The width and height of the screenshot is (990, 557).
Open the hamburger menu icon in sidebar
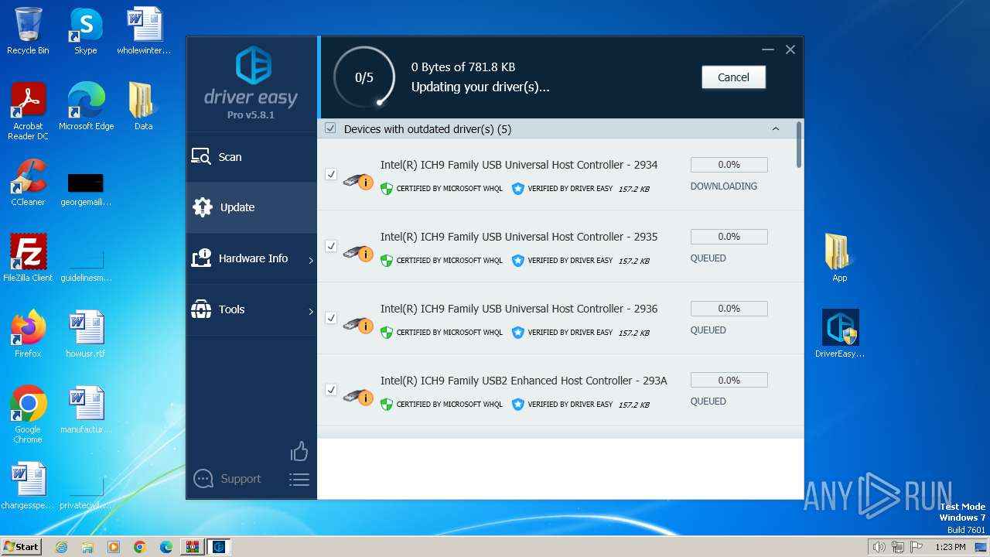pyautogui.click(x=299, y=480)
